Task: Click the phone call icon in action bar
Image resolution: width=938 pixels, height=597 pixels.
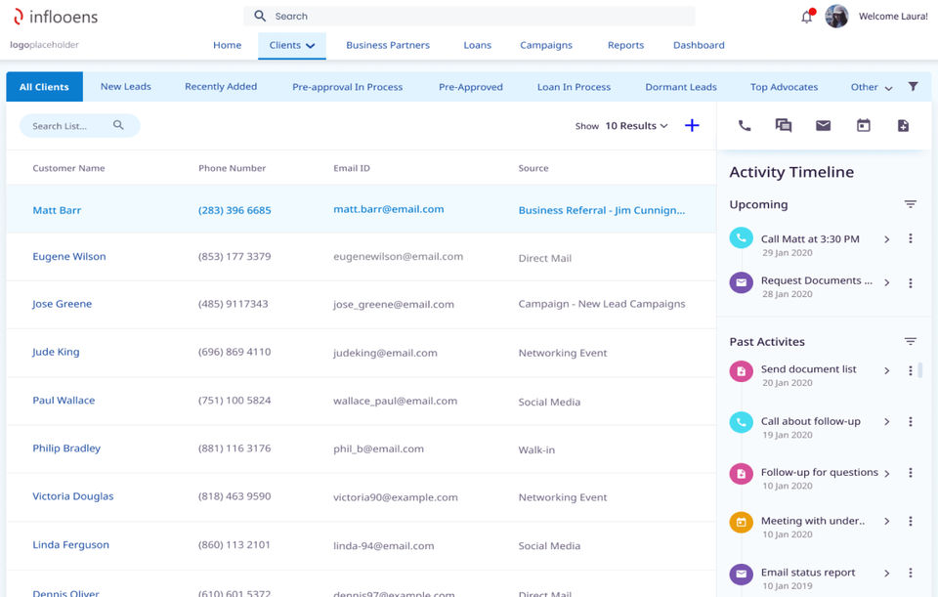Action: [x=745, y=125]
